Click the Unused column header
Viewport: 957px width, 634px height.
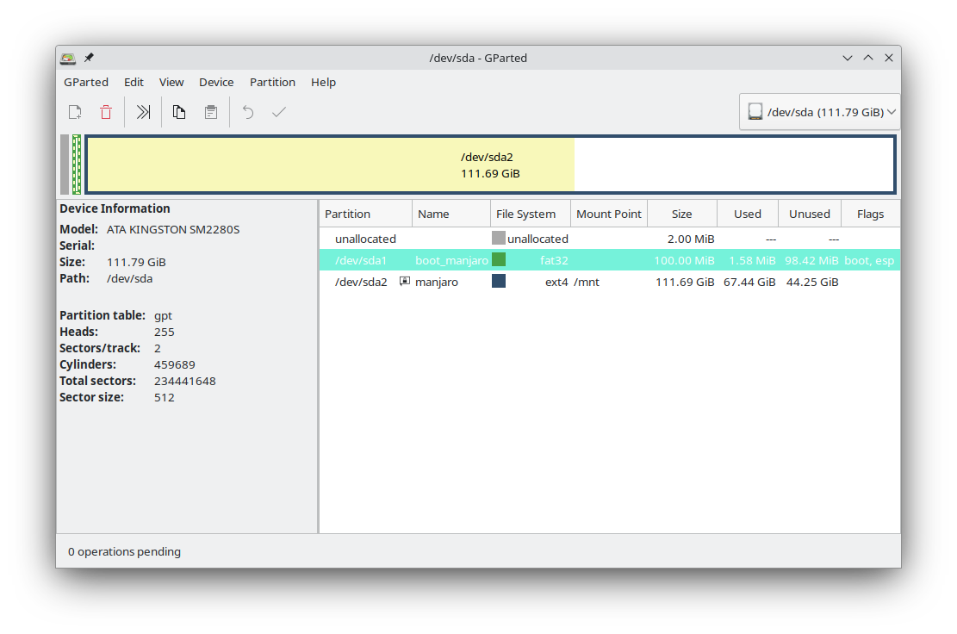tap(809, 214)
